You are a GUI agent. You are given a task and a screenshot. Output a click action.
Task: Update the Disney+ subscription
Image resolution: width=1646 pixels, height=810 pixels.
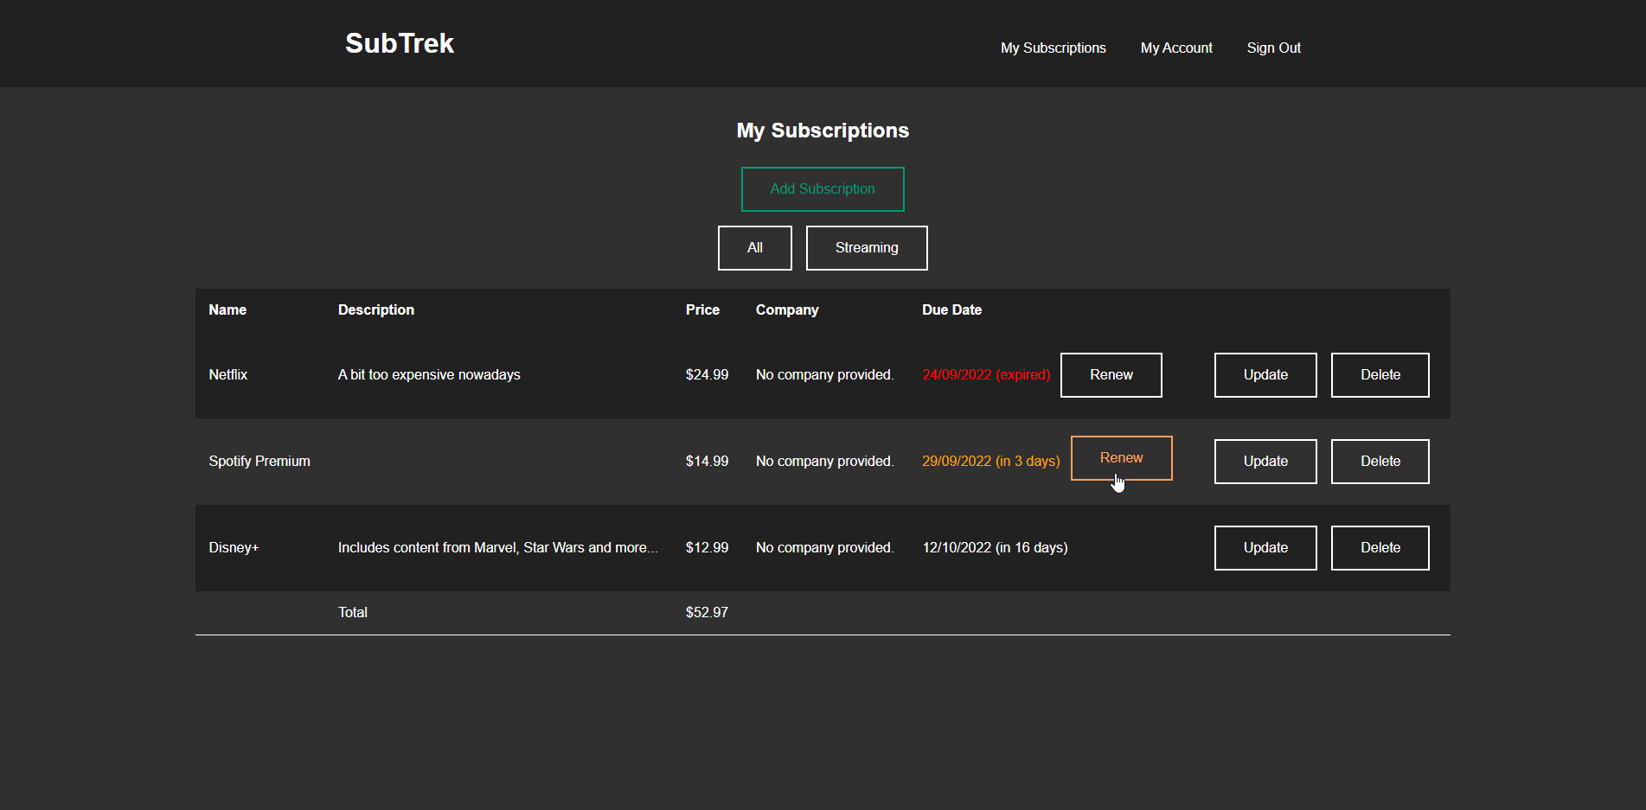click(x=1265, y=547)
